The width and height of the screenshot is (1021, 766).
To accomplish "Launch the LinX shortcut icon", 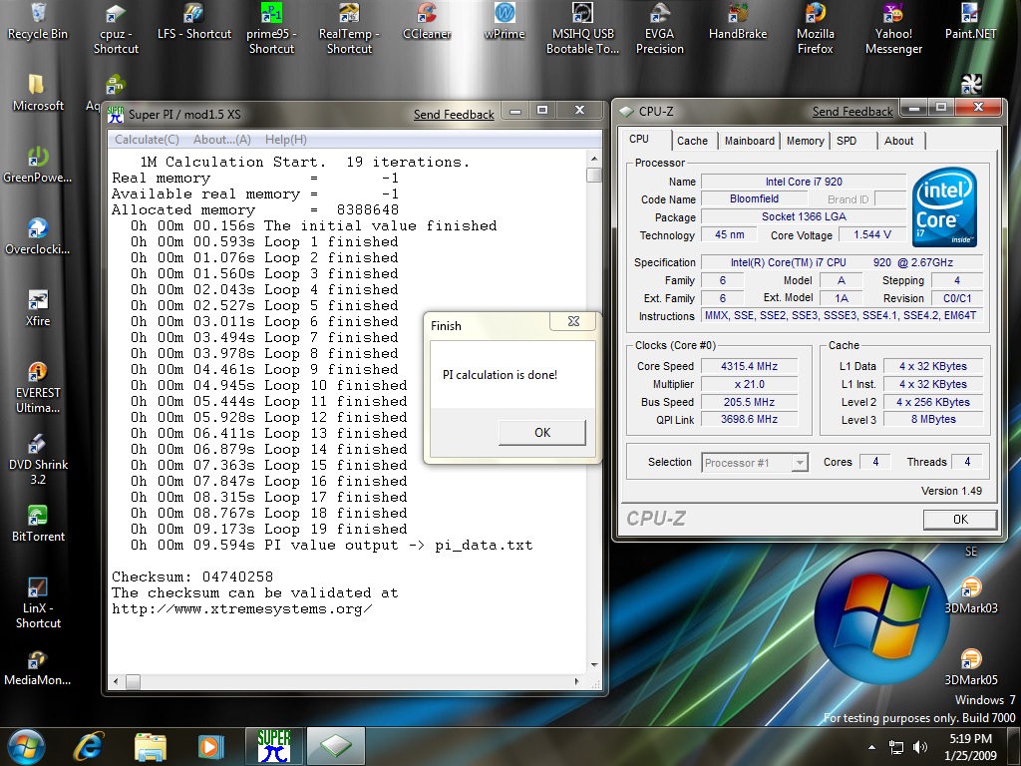I will click(x=38, y=603).
